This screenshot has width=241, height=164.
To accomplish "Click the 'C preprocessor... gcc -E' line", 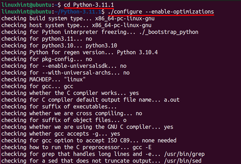I will [76, 147].
